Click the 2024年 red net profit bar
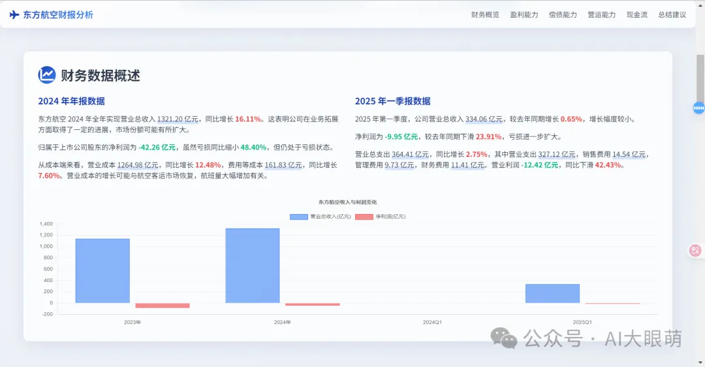Screen dimensions: 705x367 313,304
